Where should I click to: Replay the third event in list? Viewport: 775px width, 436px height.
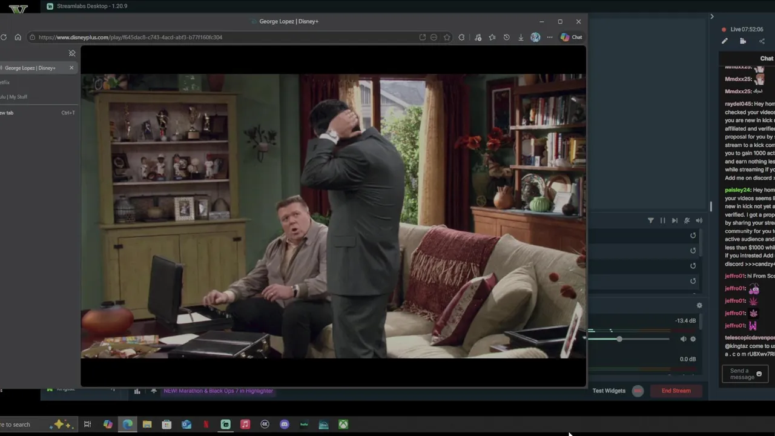pyautogui.click(x=693, y=266)
